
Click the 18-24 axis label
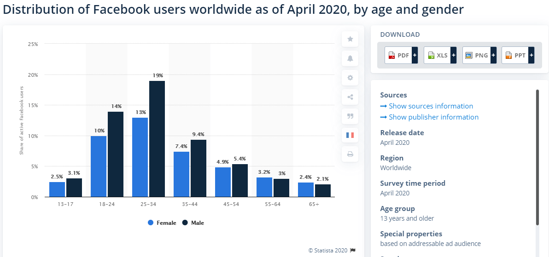pos(107,204)
